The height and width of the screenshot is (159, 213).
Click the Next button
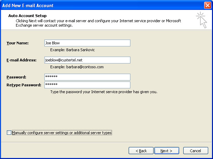(167, 151)
